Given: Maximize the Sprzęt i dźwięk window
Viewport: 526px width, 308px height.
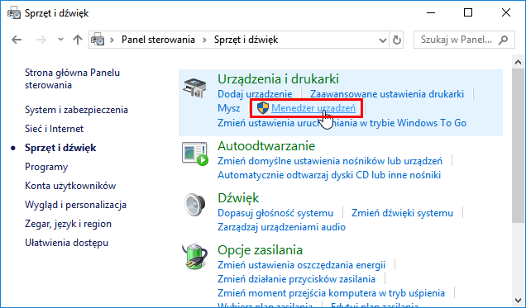Looking at the screenshot, I should [x=468, y=13].
